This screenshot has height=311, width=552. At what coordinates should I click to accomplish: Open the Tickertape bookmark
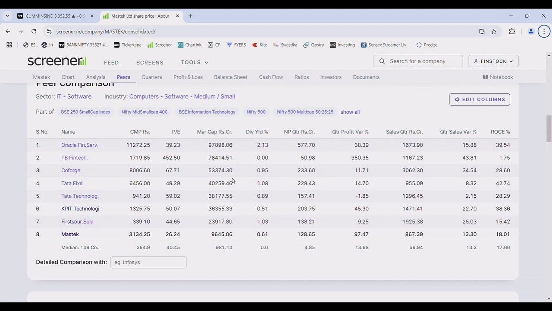[x=128, y=45]
